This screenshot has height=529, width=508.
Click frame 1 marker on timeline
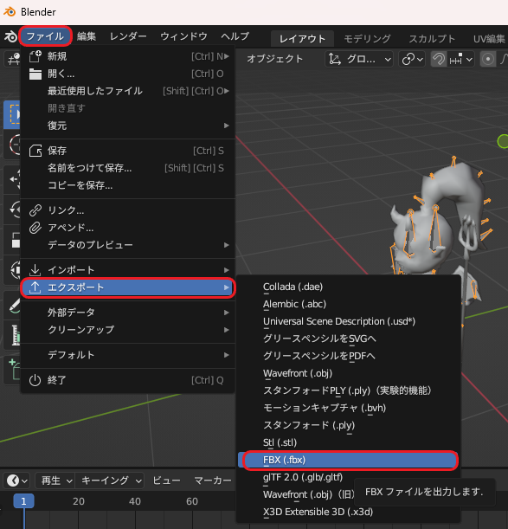click(x=23, y=501)
